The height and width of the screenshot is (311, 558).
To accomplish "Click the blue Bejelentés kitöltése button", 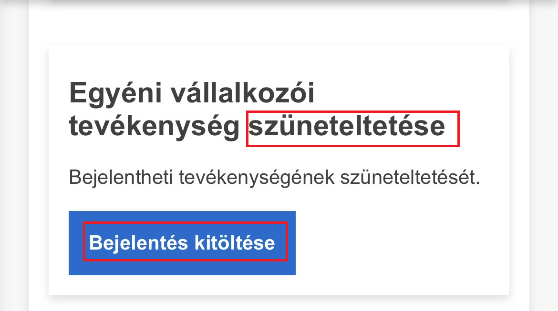I will (x=182, y=243).
